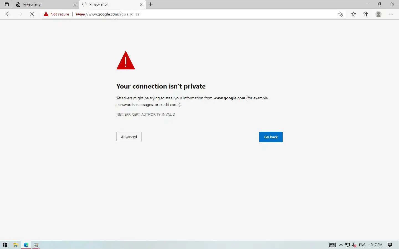The image size is (399, 249).
Task: Select the second Privacy error tab
Action: [x=112, y=4]
